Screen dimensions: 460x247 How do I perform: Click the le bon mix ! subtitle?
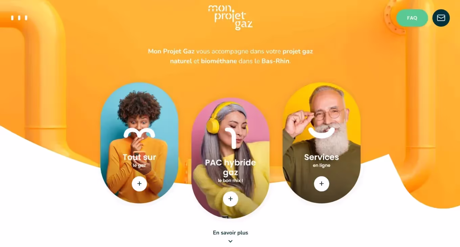point(230,181)
